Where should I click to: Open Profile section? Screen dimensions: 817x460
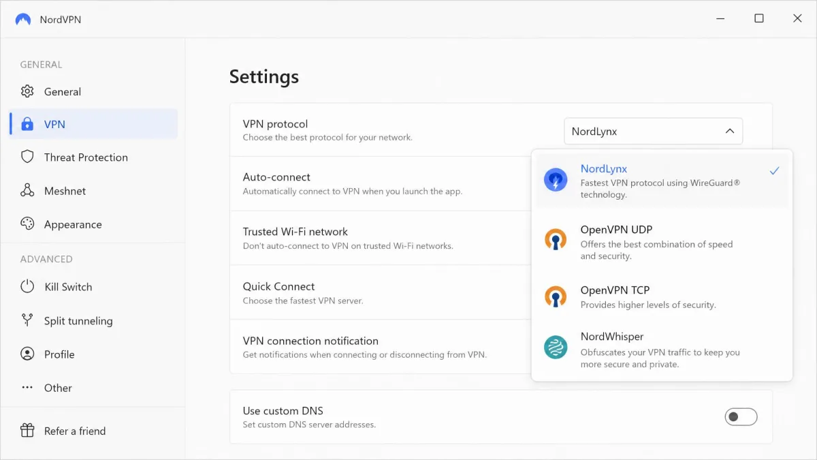click(93, 354)
